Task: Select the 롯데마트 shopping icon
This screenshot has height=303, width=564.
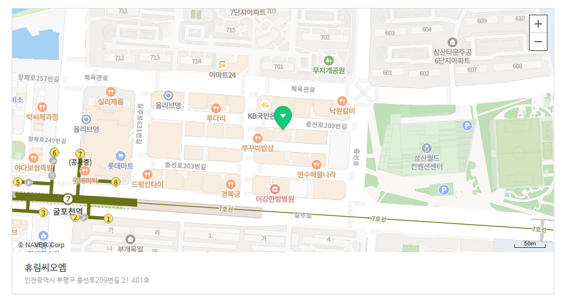Action: [121, 155]
